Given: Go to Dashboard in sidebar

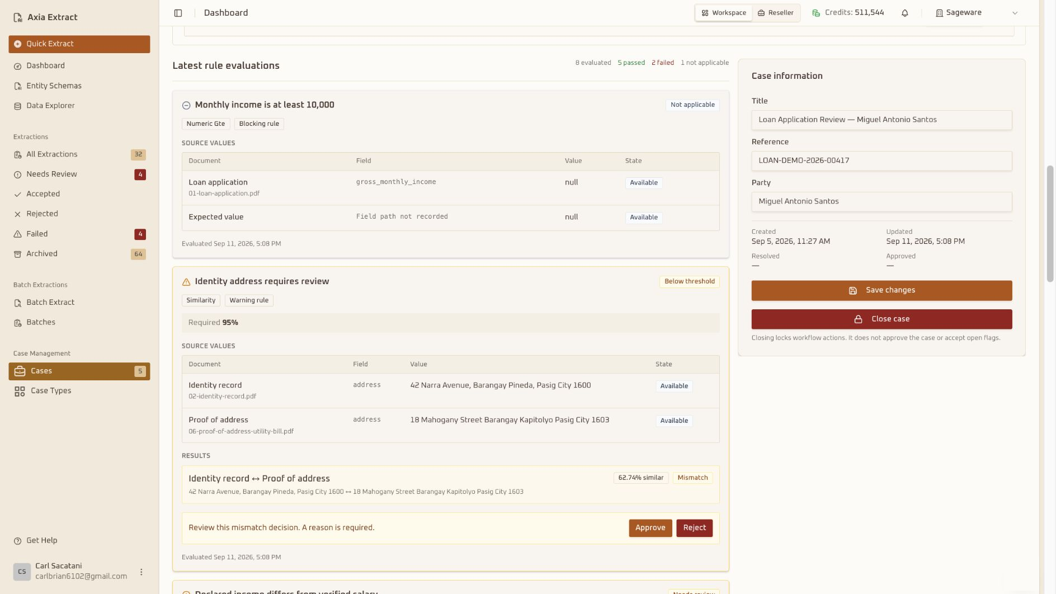Looking at the screenshot, I should pyautogui.click(x=79, y=66).
